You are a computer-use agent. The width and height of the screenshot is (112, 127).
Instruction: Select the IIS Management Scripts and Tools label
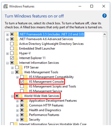click(x=53, y=86)
